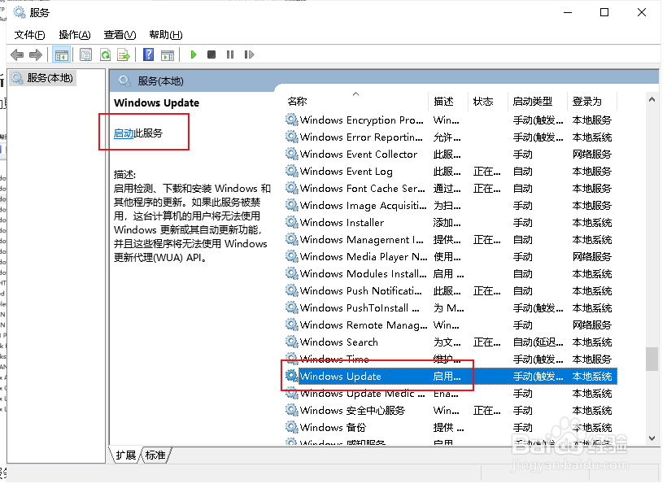This screenshot has height=488, width=667.
Task: Click the Services app icon in title bar
Action: point(20,12)
